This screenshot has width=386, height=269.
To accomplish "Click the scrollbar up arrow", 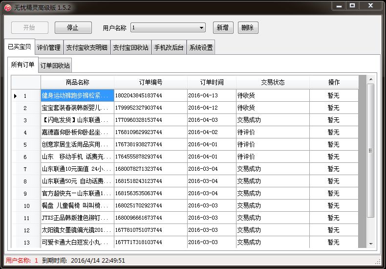I will [x=371, y=79].
